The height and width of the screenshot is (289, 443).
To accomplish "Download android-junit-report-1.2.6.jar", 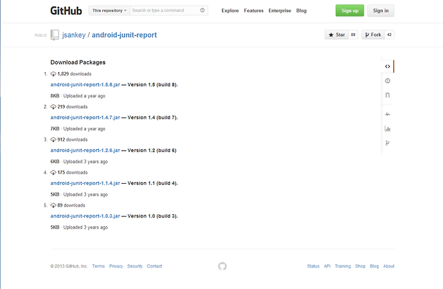I will (x=85, y=151).
